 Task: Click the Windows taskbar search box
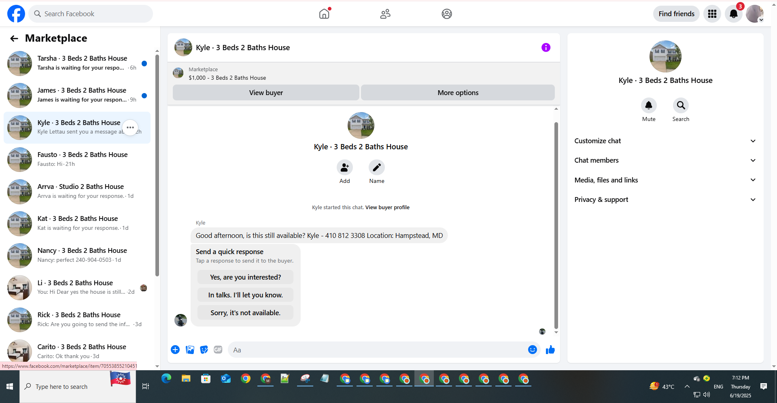click(x=78, y=386)
